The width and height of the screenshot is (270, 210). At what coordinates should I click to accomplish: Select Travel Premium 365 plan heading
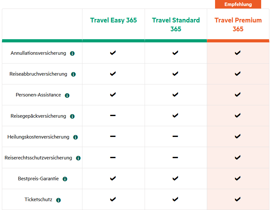[x=238, y=24]
